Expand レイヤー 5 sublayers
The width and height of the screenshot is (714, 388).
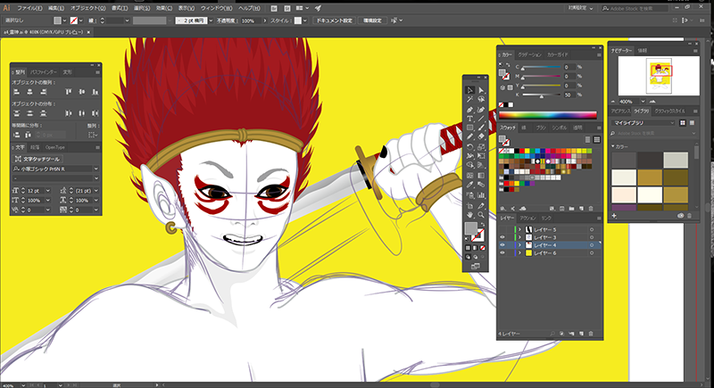tap(519, 230)
